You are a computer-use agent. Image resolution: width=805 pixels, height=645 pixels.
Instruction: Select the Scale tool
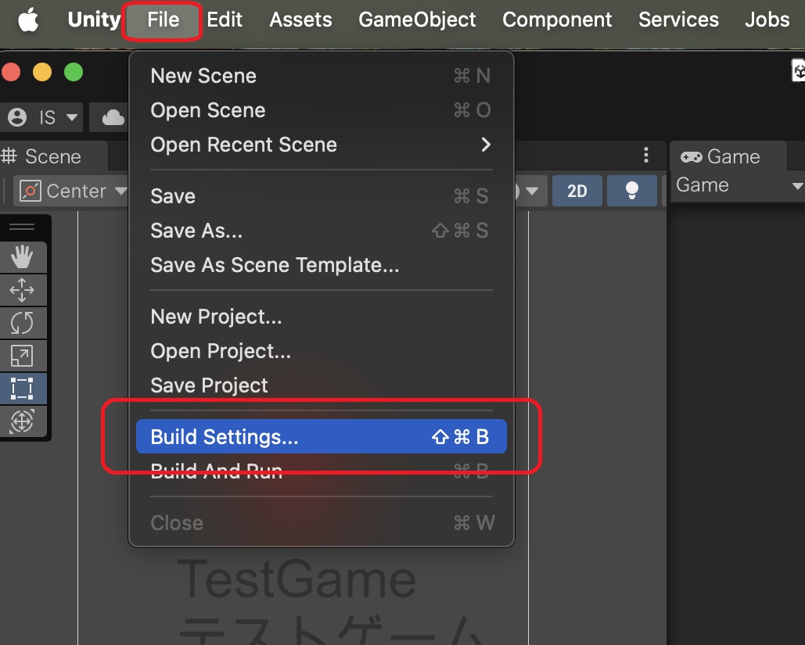[22, 356]
